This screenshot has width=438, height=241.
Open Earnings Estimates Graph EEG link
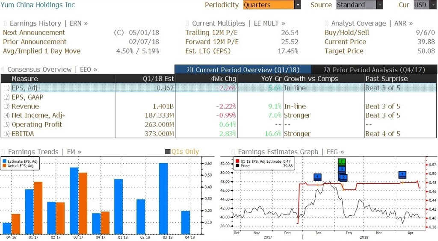pyautogui.click(x=288, y=152)
